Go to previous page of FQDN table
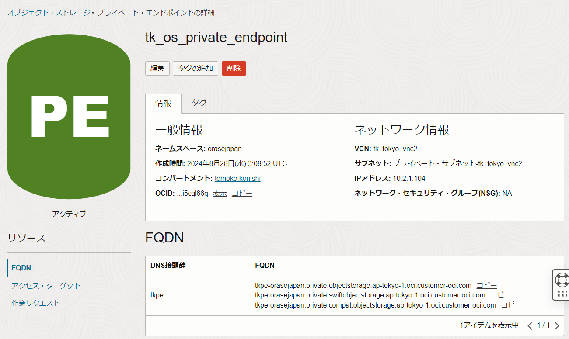This screenshot has width=569, height=339. pos(530,325)
